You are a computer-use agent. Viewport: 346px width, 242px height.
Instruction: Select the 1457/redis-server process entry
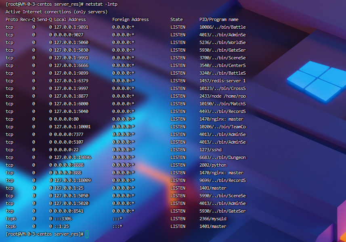[222, 81]
